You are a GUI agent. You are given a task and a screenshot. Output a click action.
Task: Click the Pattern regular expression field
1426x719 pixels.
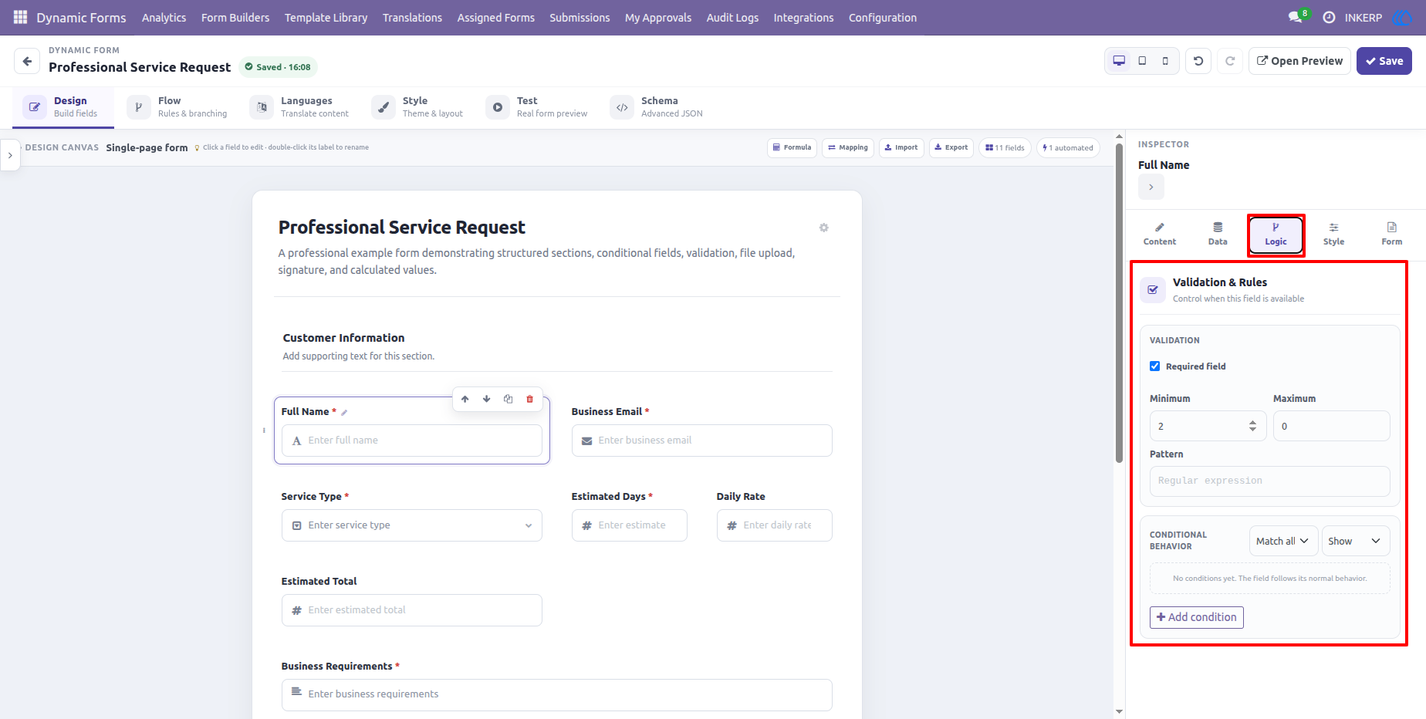(1270, 481)
